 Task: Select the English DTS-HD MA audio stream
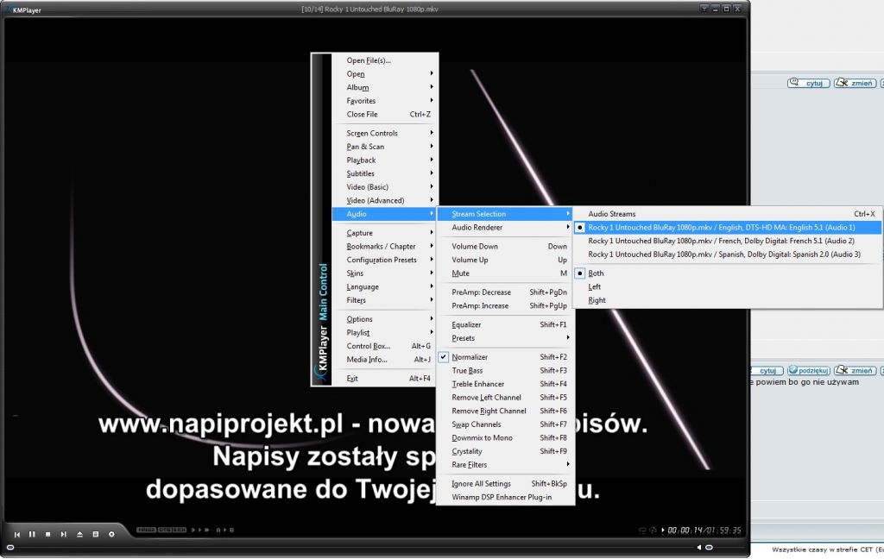[727, 227]
